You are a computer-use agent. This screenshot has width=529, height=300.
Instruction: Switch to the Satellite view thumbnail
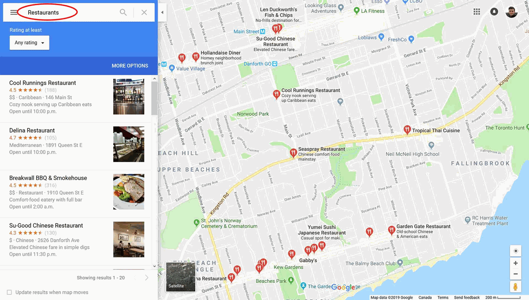coord(180,277)
